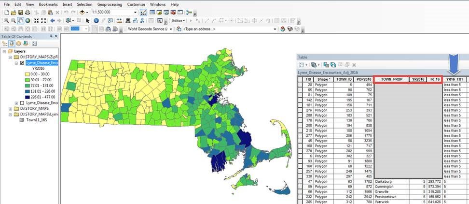This screenshot has width=469, height=204.
Task: Click the Zoom In magnifier tool
Action: (x=6, y=21)
